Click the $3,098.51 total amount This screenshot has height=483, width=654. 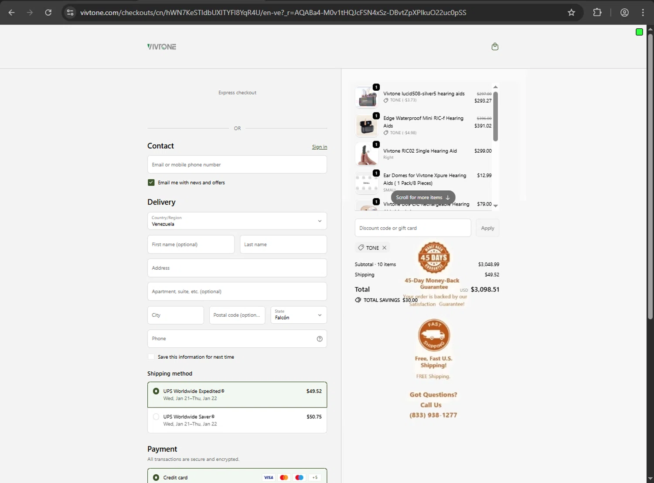coord(485,290)
